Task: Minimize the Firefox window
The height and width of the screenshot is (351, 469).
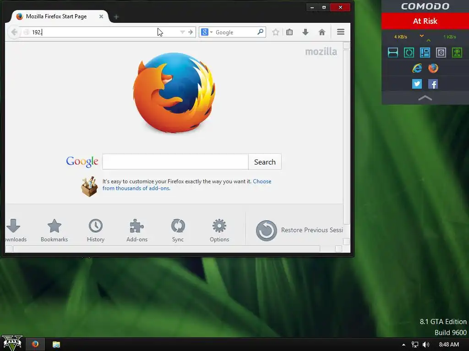Action: pyautogui.click(x=312, y=7)
